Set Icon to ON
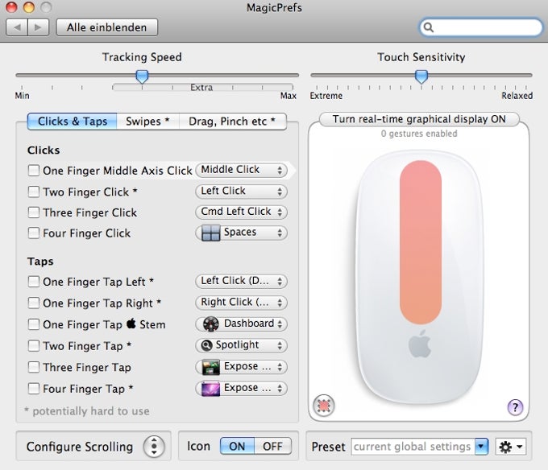This screenshot has height=470, width=548. (237, 447)
